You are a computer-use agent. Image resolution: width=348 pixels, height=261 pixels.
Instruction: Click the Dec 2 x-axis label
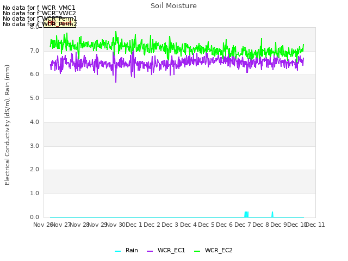[152, 225]
